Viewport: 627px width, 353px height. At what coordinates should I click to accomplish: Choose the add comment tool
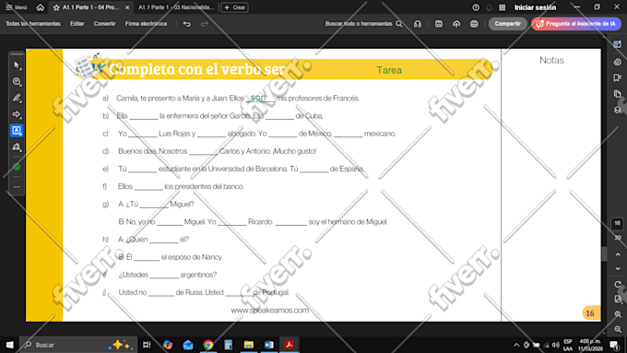(x=17, y=81)
